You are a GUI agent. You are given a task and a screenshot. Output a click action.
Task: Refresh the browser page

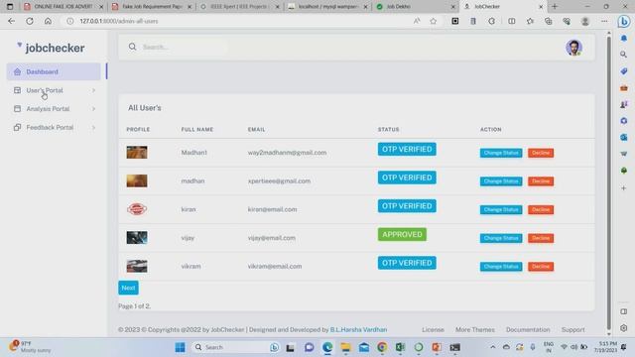pos(30,21)
